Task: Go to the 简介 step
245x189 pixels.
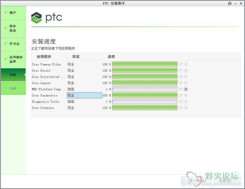Action: click(13, 13)
